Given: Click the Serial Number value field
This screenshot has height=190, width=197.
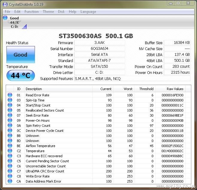Looking at the screenshot, I should [99, 49].
